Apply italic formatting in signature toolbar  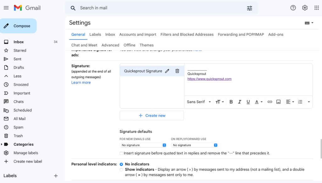(240, 102)
